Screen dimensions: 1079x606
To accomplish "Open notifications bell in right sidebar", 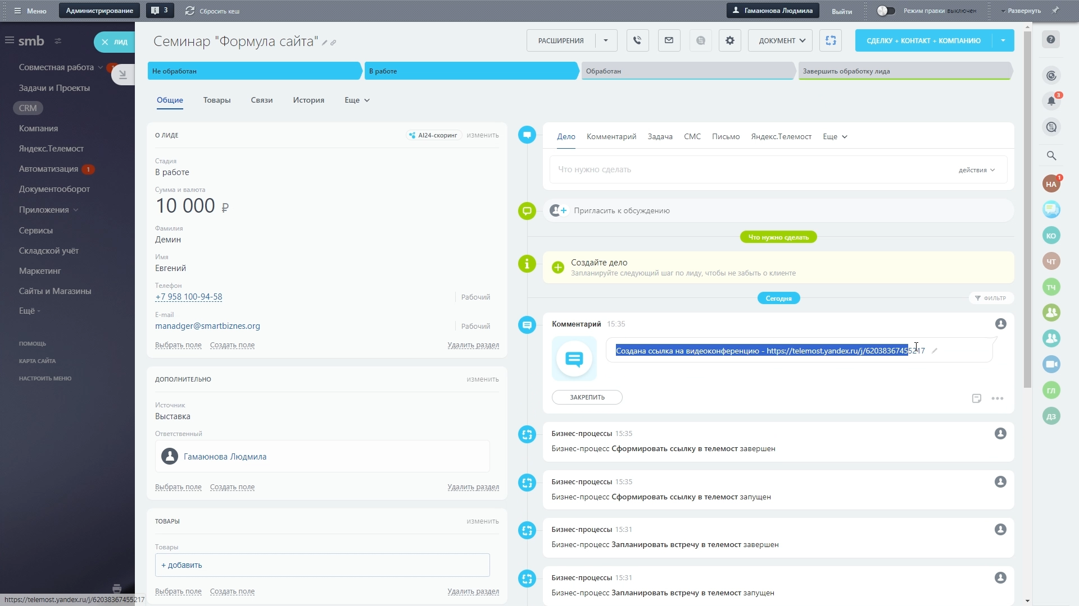I will pos(1051,101).
